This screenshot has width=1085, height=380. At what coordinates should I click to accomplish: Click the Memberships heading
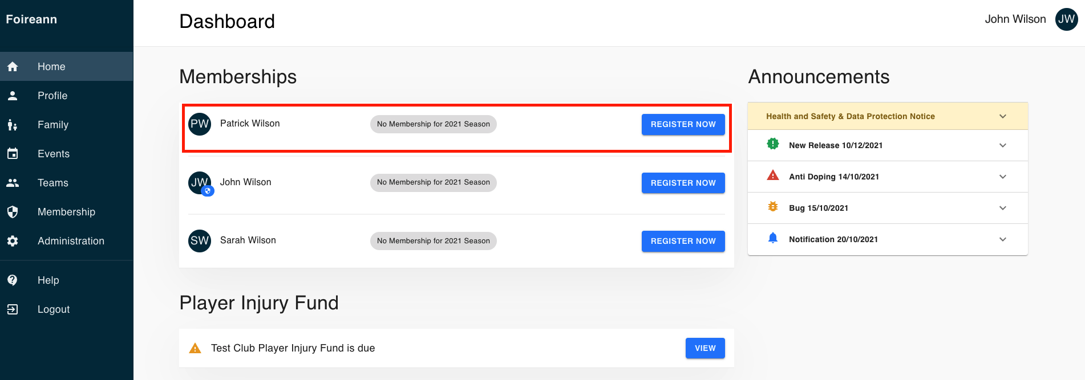238,77
